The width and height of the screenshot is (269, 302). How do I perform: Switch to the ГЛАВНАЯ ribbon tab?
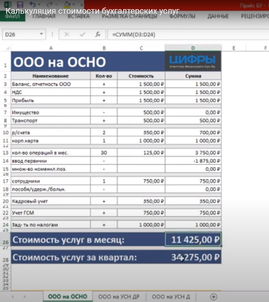44,16
